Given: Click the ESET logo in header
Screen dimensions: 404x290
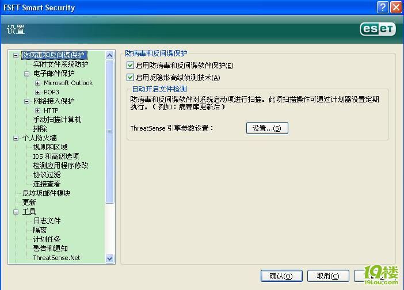Looking at the screenshot, I should [x=378, y=29].
